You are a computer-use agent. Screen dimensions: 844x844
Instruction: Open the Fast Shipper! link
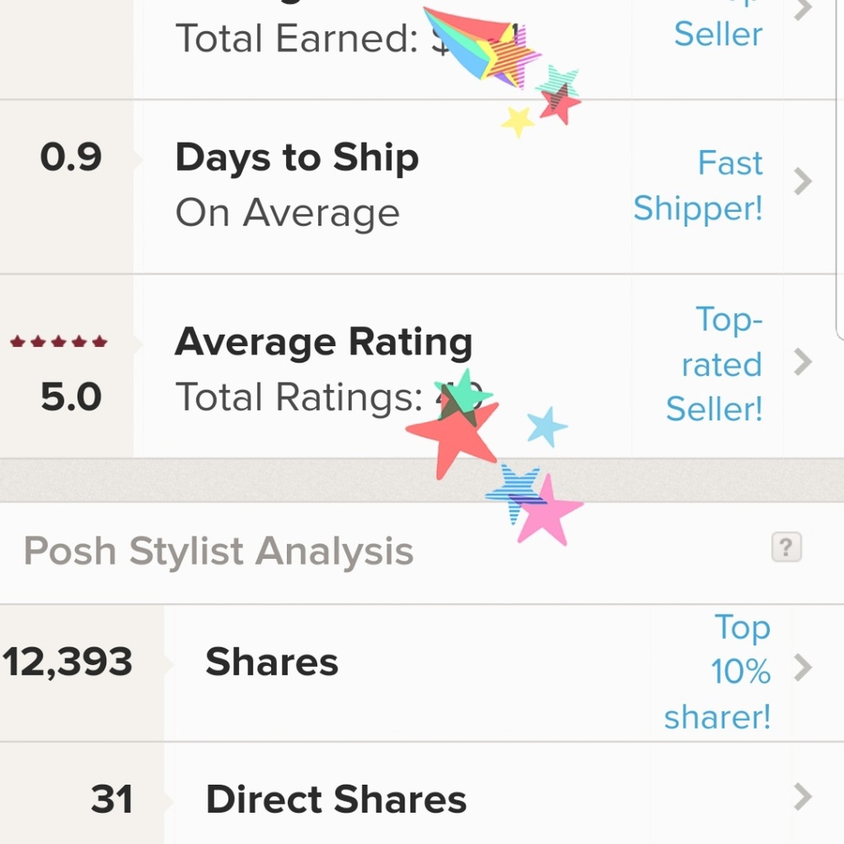(699, 186)
